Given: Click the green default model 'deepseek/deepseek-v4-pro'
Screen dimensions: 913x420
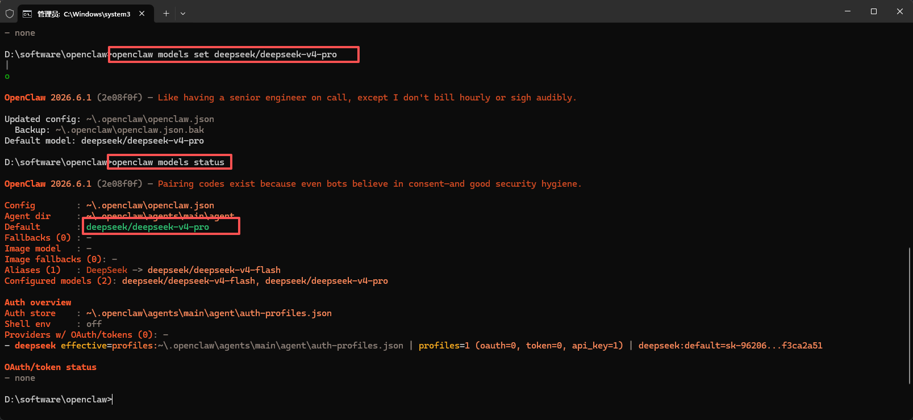Looking at the screenshot, I should (x=148, y=227).
